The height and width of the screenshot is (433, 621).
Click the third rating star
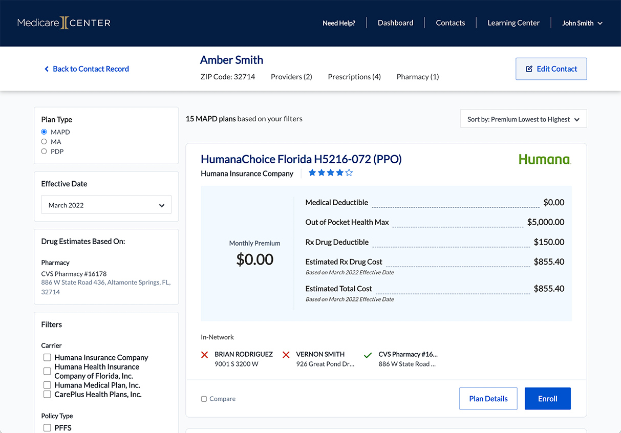tap(331, 173)
